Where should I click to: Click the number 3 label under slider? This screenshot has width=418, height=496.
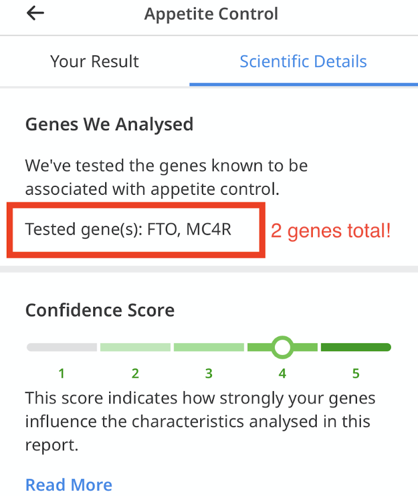pyautogui.click(x=209, y=374)
